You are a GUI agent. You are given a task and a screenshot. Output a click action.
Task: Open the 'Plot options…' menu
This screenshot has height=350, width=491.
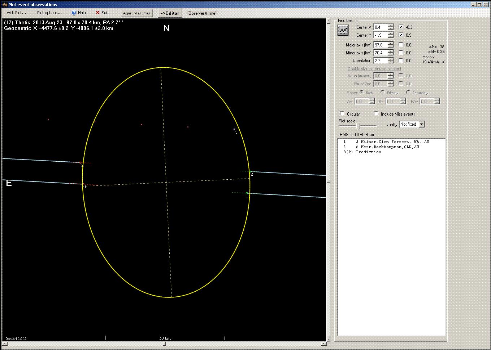click(x=49, y=13)
